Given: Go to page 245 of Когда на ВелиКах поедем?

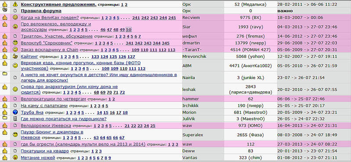Looking at the screenshot, I should pyautogui.click(x=172, y=18).
